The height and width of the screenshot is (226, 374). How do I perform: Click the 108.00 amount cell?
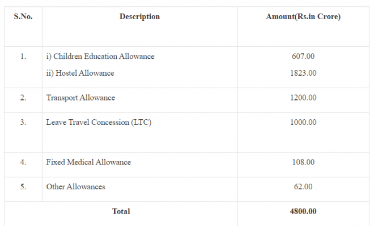[x=303, y=162]
